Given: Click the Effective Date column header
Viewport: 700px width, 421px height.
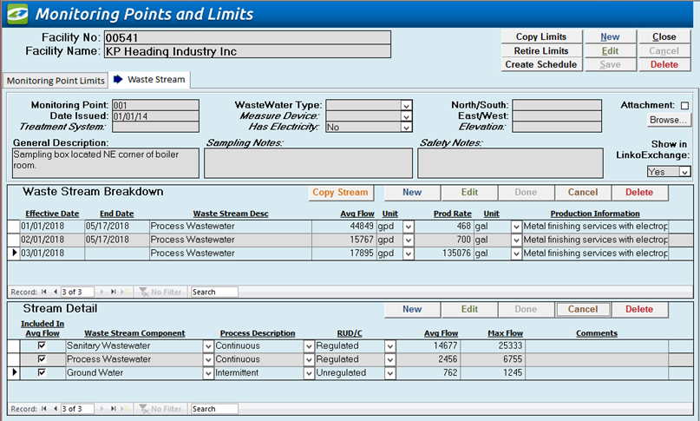Looking at the screenshot, I should click(52, 214).
